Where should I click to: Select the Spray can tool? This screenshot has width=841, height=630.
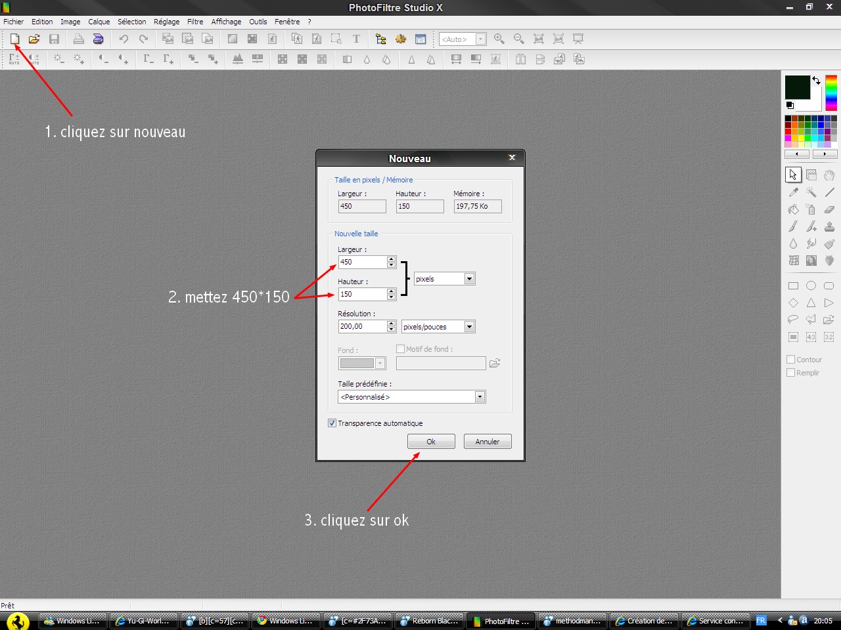tap(811, 209)
